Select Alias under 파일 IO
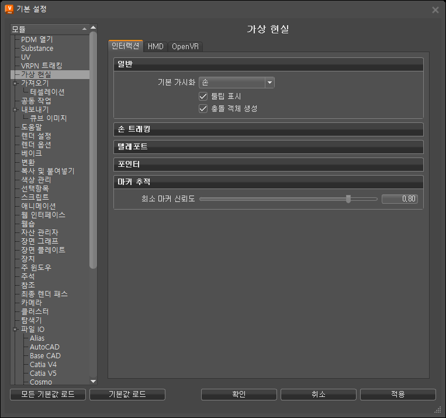This screenshot has height=418, width=446. pos(37,338)
